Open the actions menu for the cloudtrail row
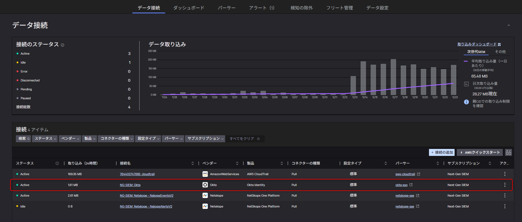The width and height of the screenshot is (522, 222). tap(505, 174)
